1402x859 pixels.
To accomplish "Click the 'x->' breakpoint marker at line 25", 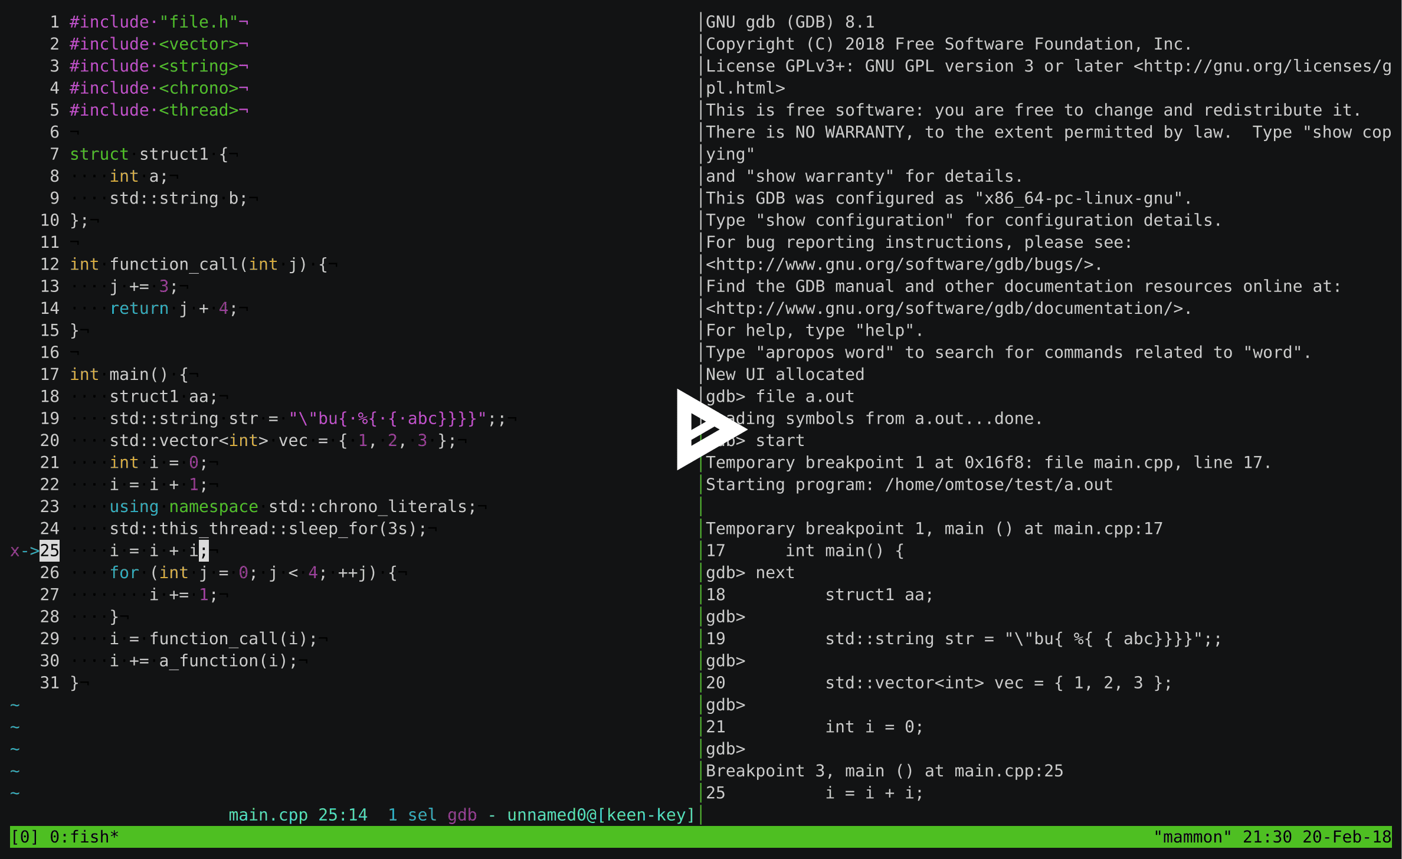I will click(25, 551).
